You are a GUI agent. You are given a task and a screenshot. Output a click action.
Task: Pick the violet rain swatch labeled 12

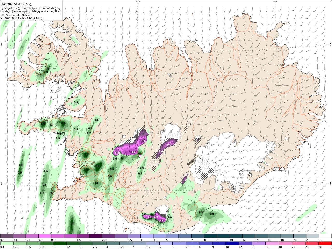[x=245, y=243]
